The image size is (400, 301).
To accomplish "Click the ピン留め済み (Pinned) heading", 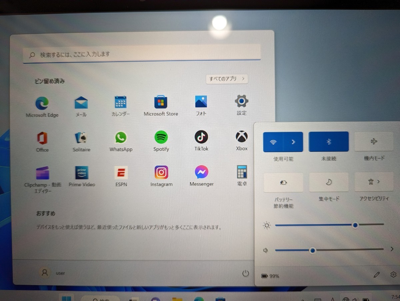I will [x=50, y=81].
